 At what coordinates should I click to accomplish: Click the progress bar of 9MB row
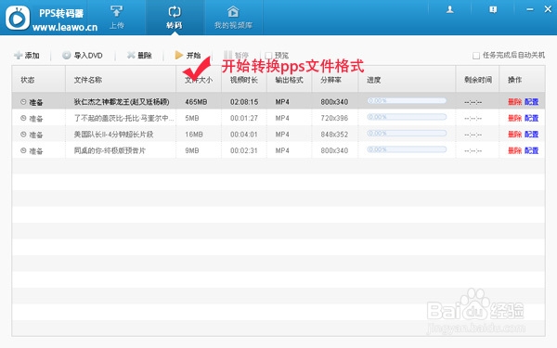[x=407, y=149]
